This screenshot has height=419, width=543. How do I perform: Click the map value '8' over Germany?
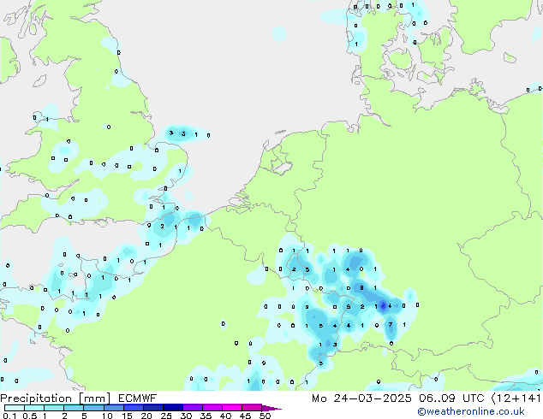pos(361,287)
